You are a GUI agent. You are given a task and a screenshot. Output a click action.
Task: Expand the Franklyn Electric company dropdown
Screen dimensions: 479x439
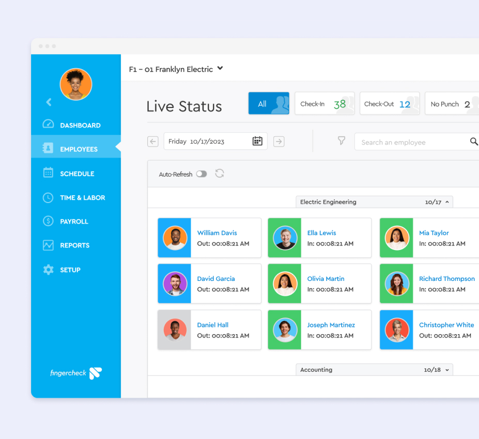tap(221, 69)
